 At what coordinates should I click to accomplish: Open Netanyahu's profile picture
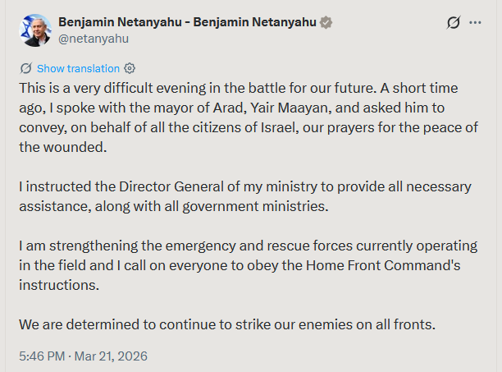(x=35, y=30)
